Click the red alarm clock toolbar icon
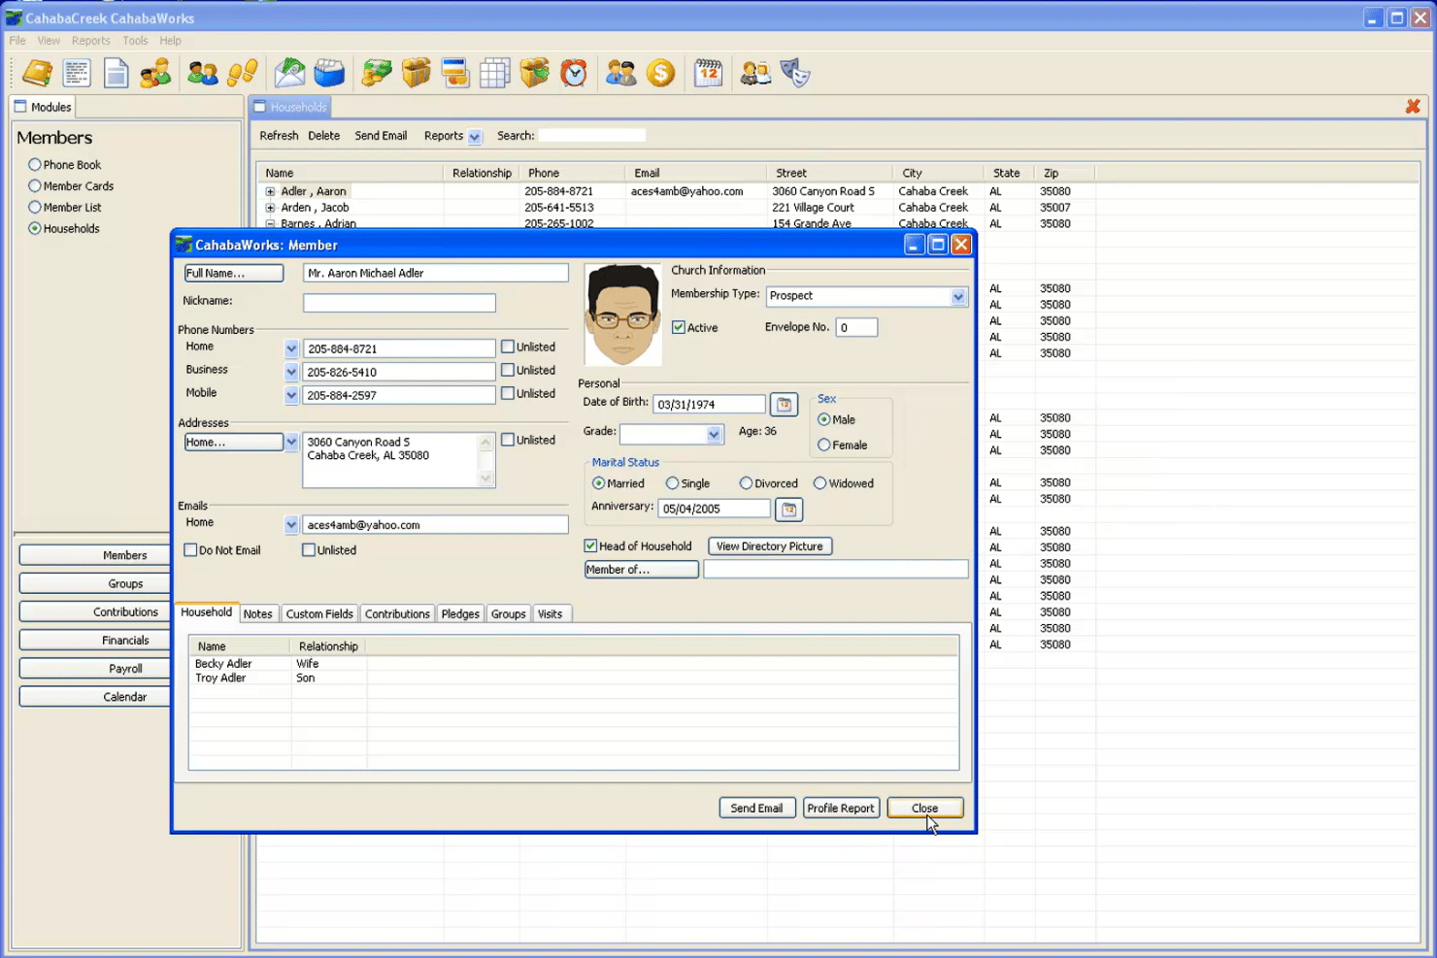 (x=574, y=73)
